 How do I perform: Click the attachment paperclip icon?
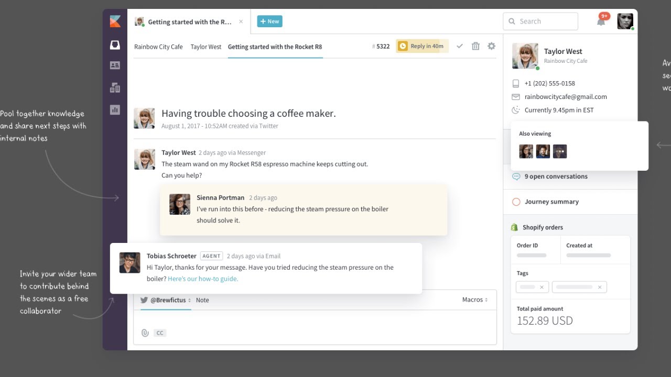pos(145,333)
